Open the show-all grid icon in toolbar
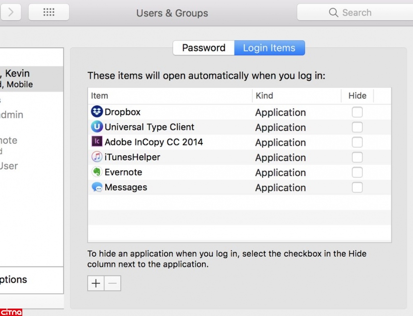 [x=48, y=12]
